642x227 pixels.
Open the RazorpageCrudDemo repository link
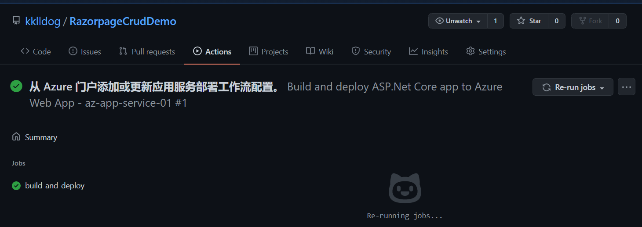[x=123, y=21]
